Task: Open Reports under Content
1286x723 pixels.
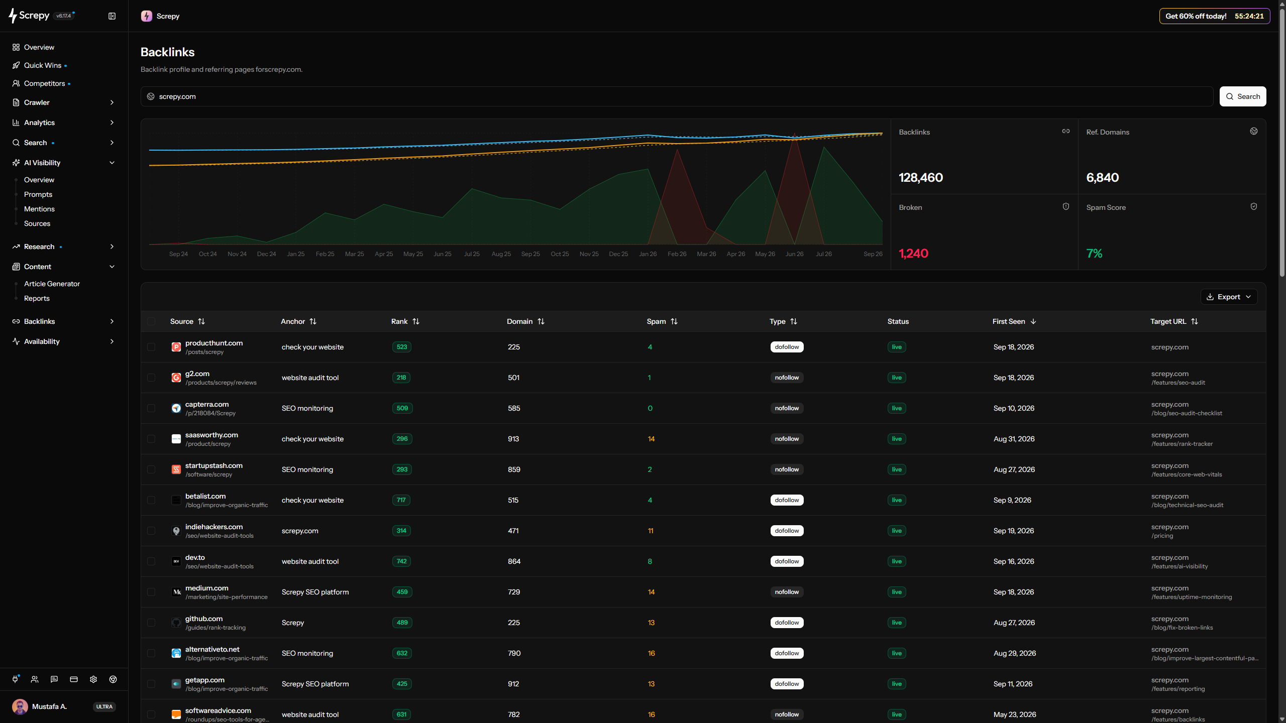Action: pyautogui.click(x=37, y=298)
